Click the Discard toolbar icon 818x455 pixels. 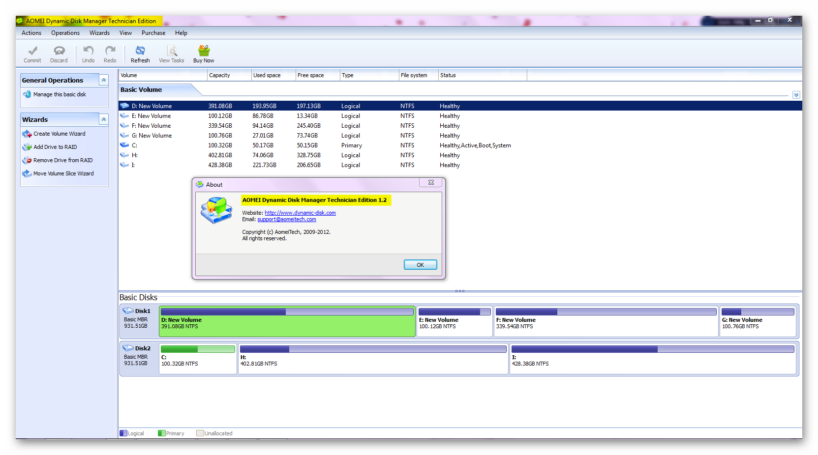coord(59,51)
